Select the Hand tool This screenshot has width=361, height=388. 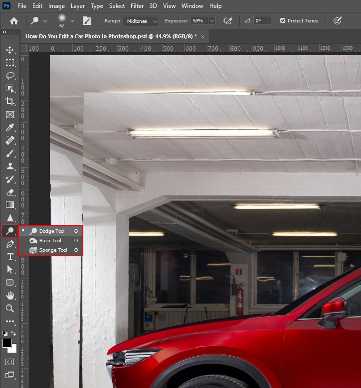pos(10,295)
